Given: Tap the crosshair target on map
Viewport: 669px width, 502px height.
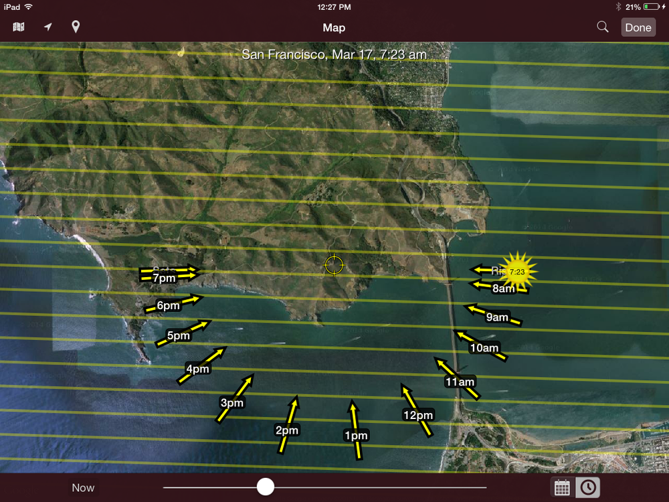Looking at the screenshot, I should [334, 265].
